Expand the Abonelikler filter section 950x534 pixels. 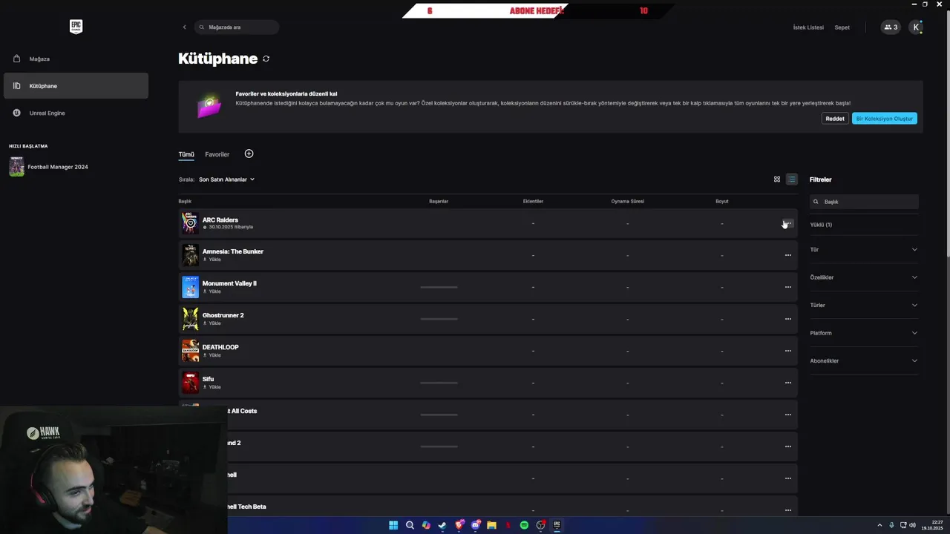(x=864, y=361)
